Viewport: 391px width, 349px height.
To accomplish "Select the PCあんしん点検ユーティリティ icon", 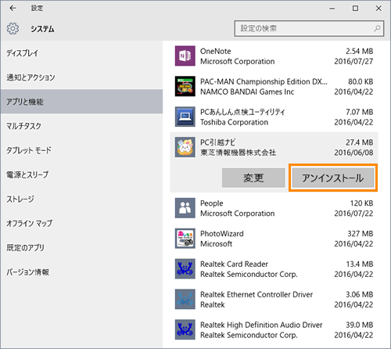I will coord(185,117).
